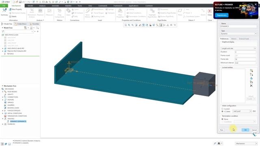Image resolution: width=260 pixels, height=146 pixels.
Task: Collapse the Mechanism Tree panel header
Action: pos(2,86)
